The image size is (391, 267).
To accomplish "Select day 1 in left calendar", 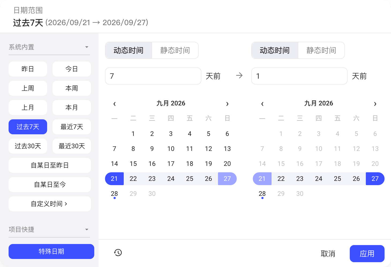I will [x=133, y=134].
